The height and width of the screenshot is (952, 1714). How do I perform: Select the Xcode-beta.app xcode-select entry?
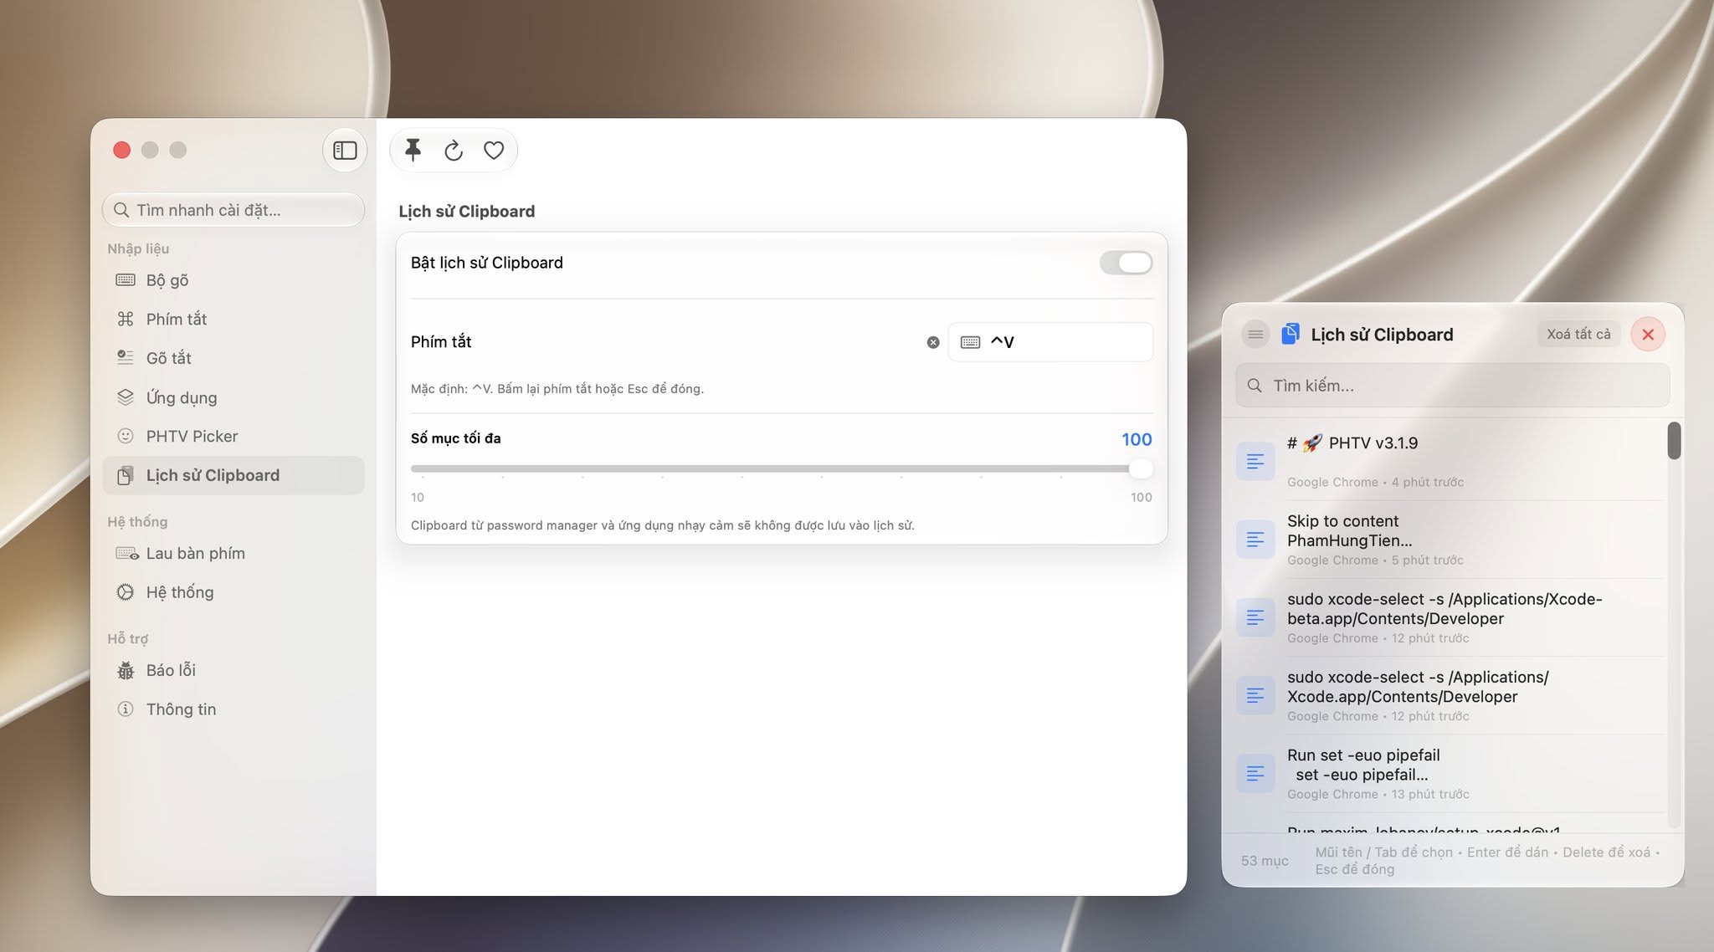click(1450, 617)
